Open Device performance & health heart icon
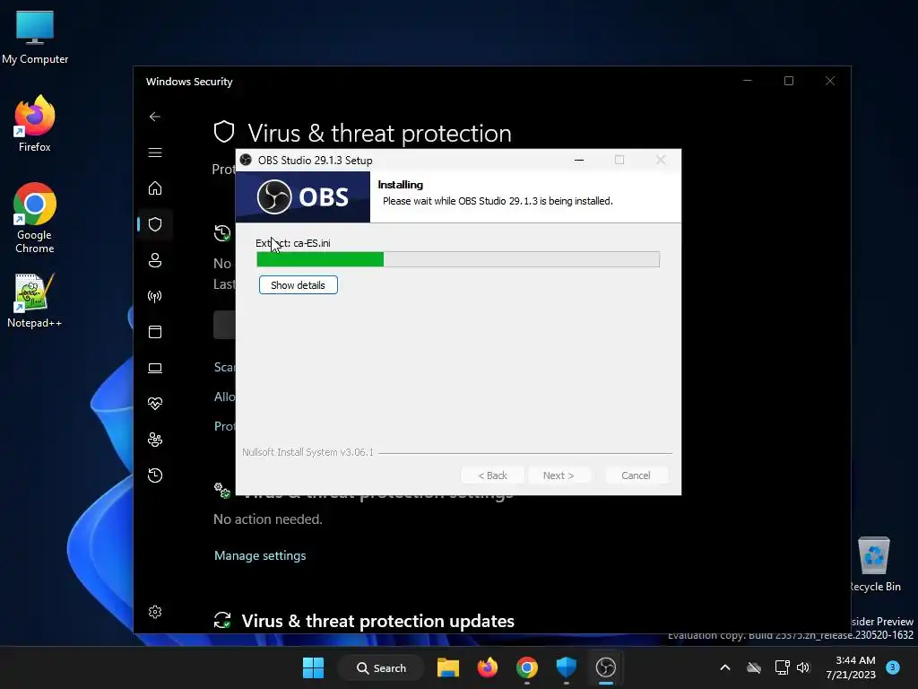The image size is (918, 689). click(x=154, y=404)
